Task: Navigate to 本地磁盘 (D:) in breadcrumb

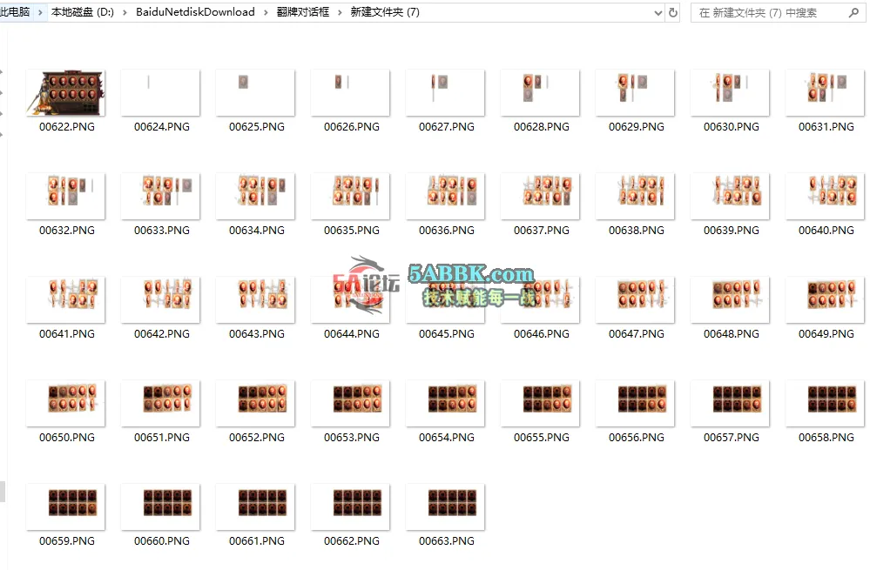Action: (x=83, y=13)
